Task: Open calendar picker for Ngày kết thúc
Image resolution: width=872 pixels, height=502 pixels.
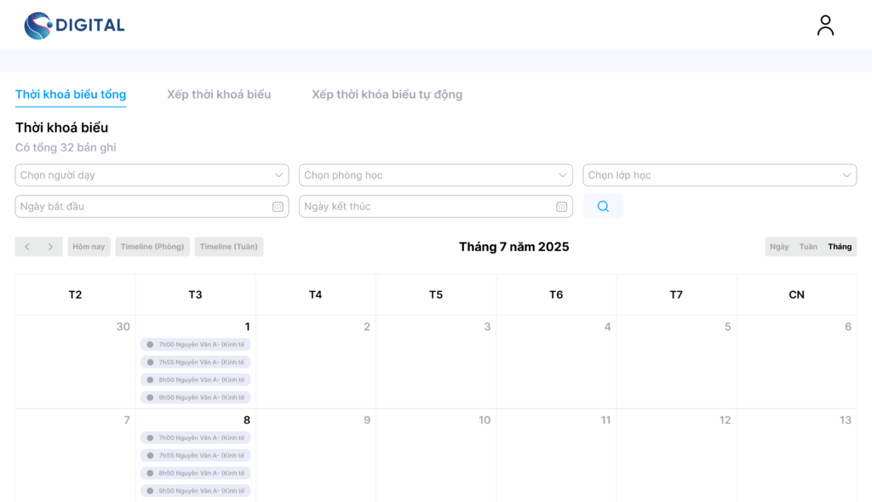Action: 561,207
